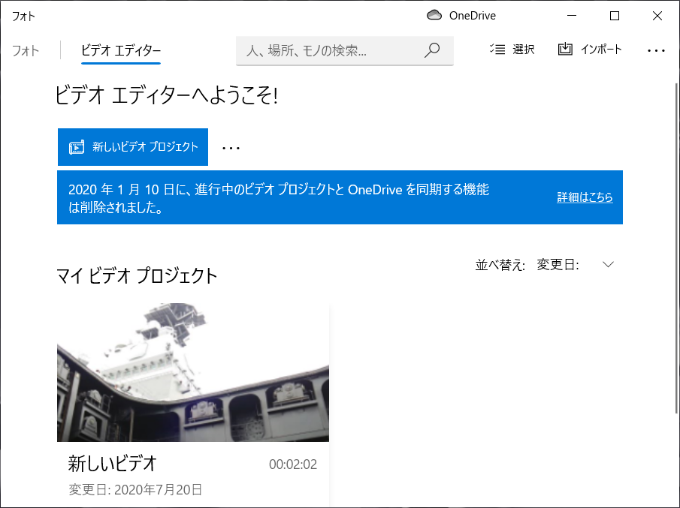
Task: Open ellipsis next to 新しいビデオ プロジェクト
Action: point(231,148)
